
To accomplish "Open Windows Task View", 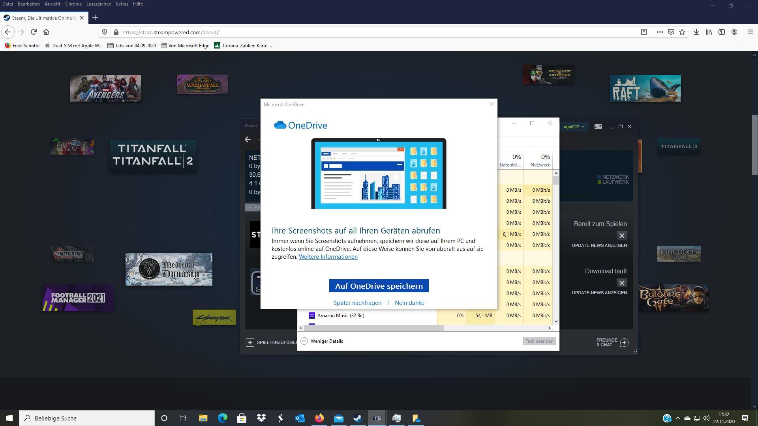I will 183,418.
